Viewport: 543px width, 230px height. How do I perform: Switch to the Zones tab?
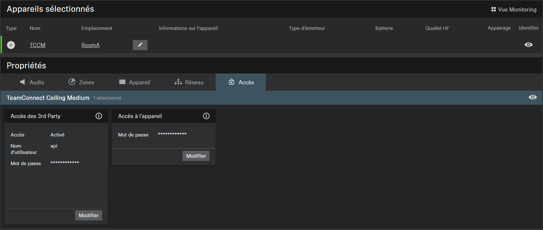(82, 82)
